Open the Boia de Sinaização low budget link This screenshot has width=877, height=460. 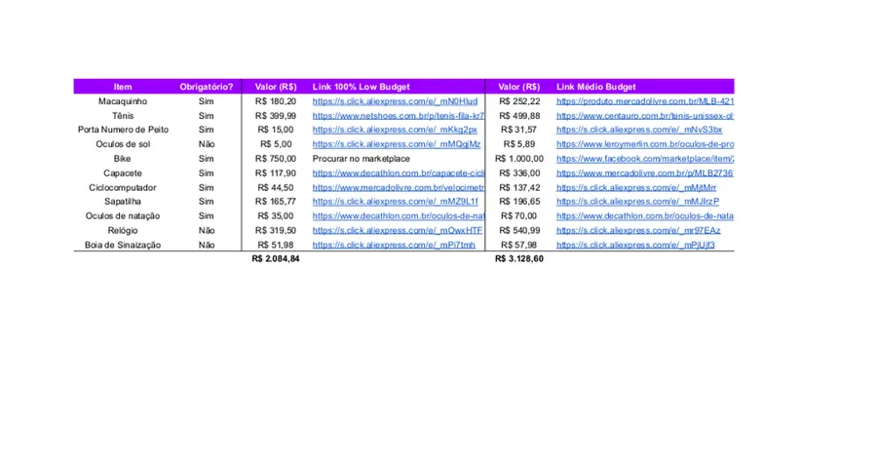tap(394, 246)
